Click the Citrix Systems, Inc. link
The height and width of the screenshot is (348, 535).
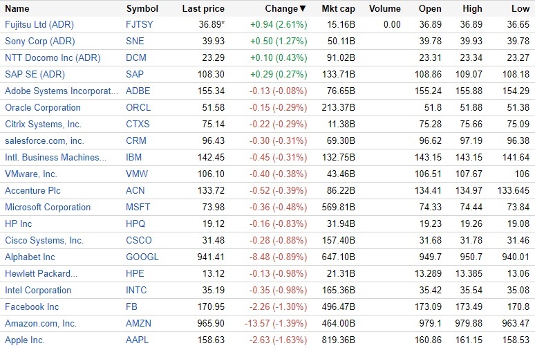[43, 125]
